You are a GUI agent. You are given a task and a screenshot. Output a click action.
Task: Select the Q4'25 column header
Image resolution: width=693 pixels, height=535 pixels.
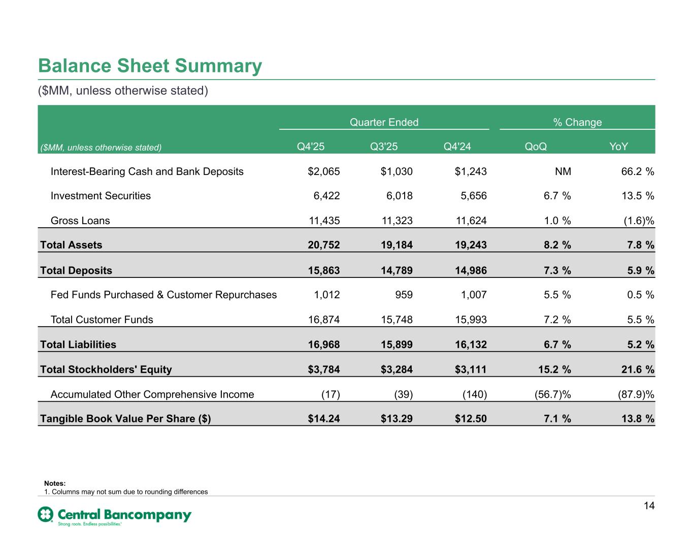tap(310, 147)
